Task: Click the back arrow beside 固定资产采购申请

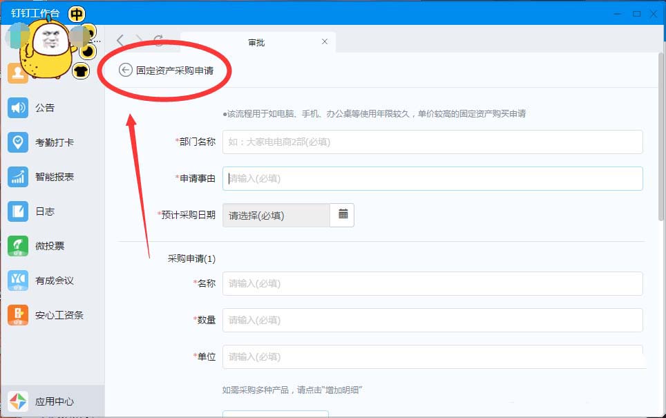Action: [x=125, y=70]
